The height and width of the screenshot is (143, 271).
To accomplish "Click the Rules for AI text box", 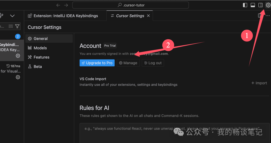I will tap(175, 133).
